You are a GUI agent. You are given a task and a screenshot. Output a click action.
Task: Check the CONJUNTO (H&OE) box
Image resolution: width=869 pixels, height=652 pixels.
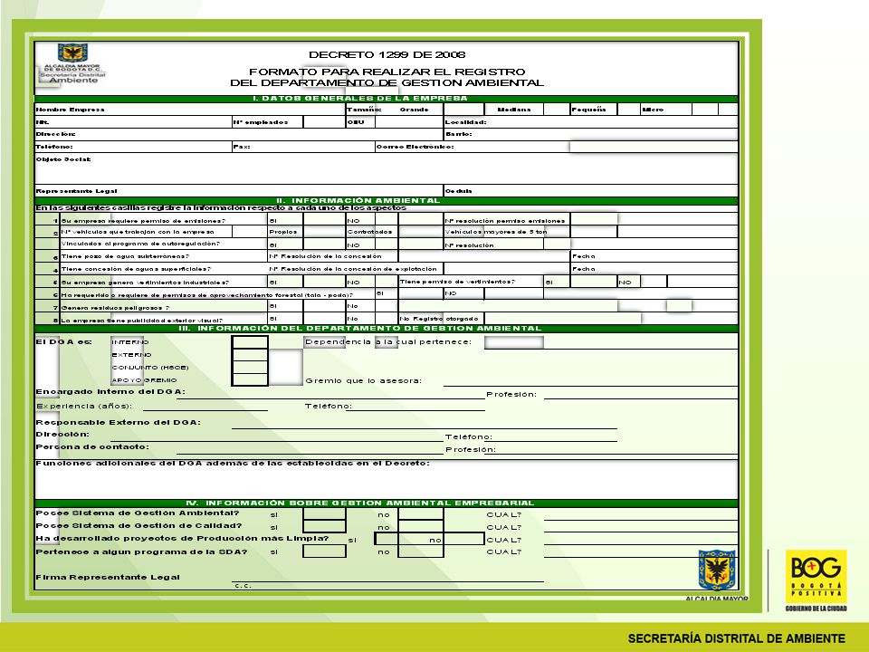coord(250,368)
